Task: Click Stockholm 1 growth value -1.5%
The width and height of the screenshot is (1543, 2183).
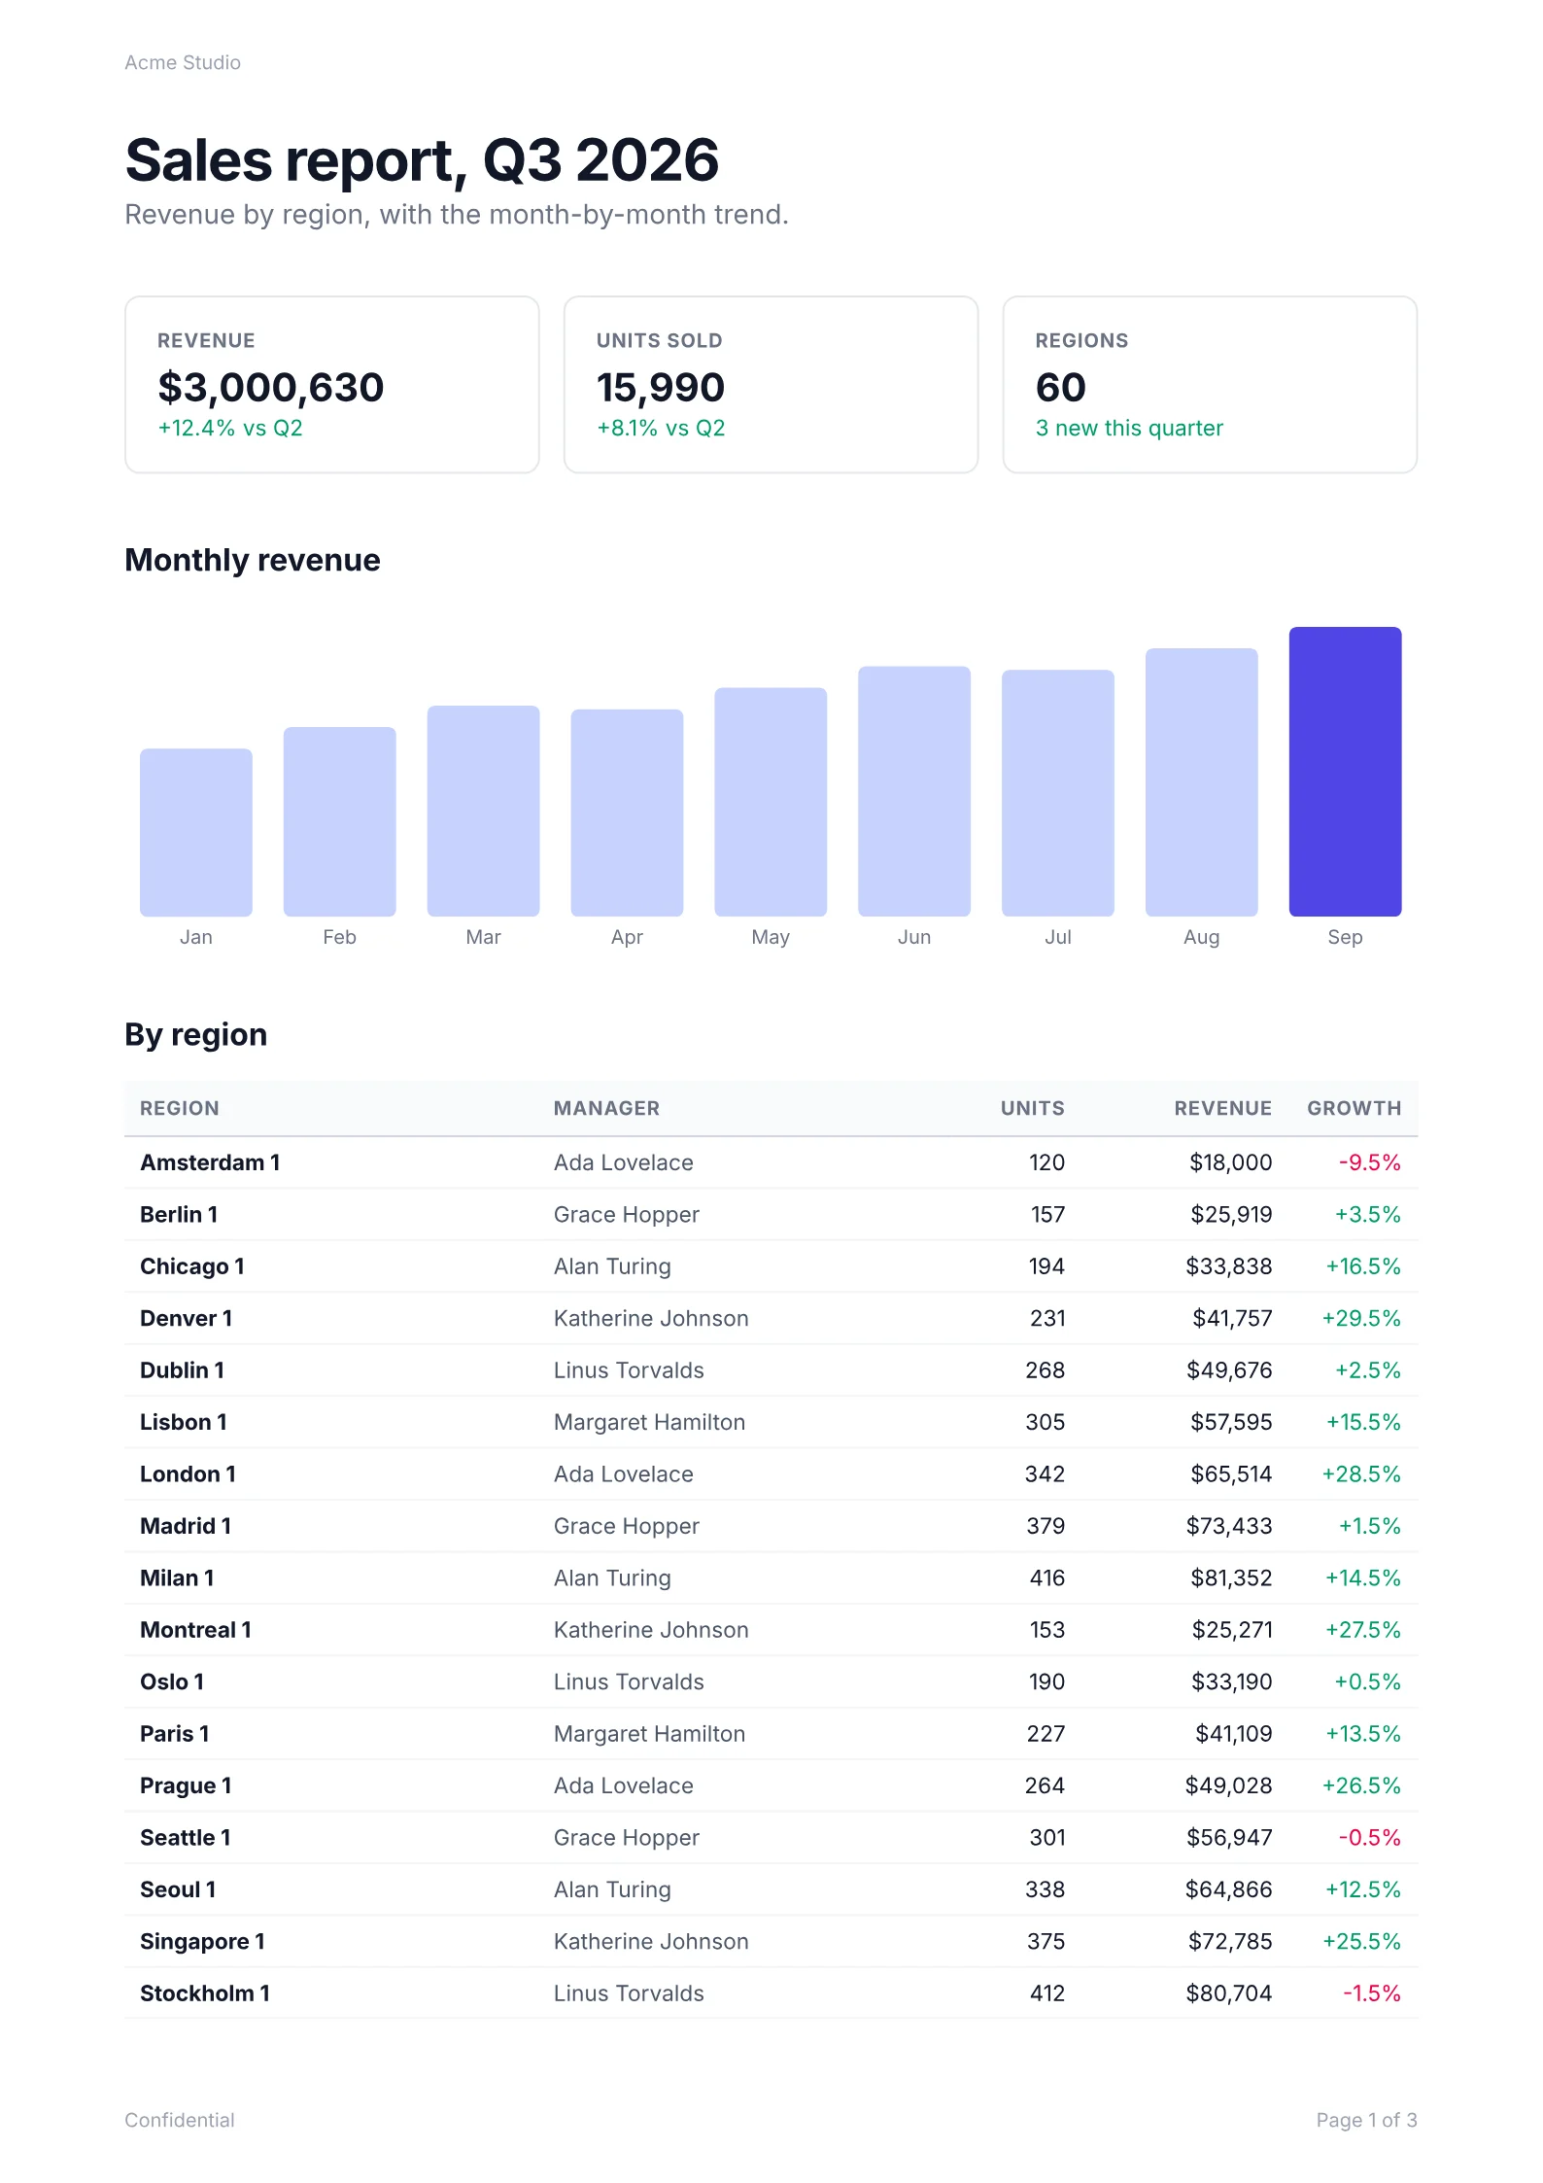Action: 1372,1994
